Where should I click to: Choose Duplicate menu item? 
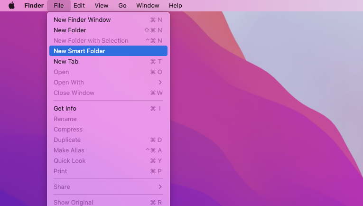click(108, 140)
